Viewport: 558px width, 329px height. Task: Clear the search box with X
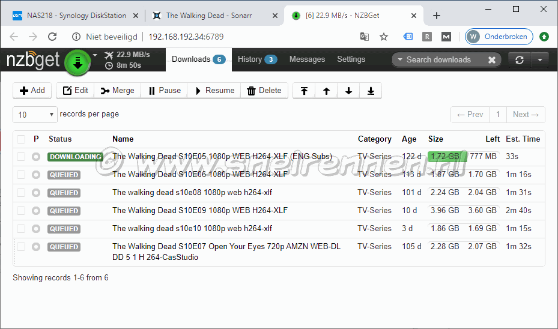coord(492,60)
